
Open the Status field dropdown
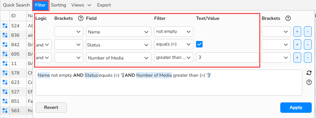point(119,45)
